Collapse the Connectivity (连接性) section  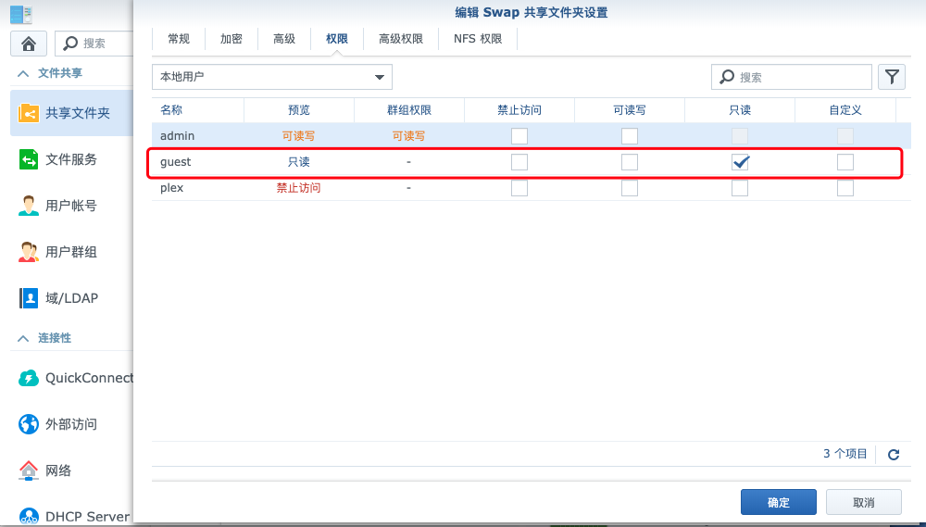(x=24, y=338)
